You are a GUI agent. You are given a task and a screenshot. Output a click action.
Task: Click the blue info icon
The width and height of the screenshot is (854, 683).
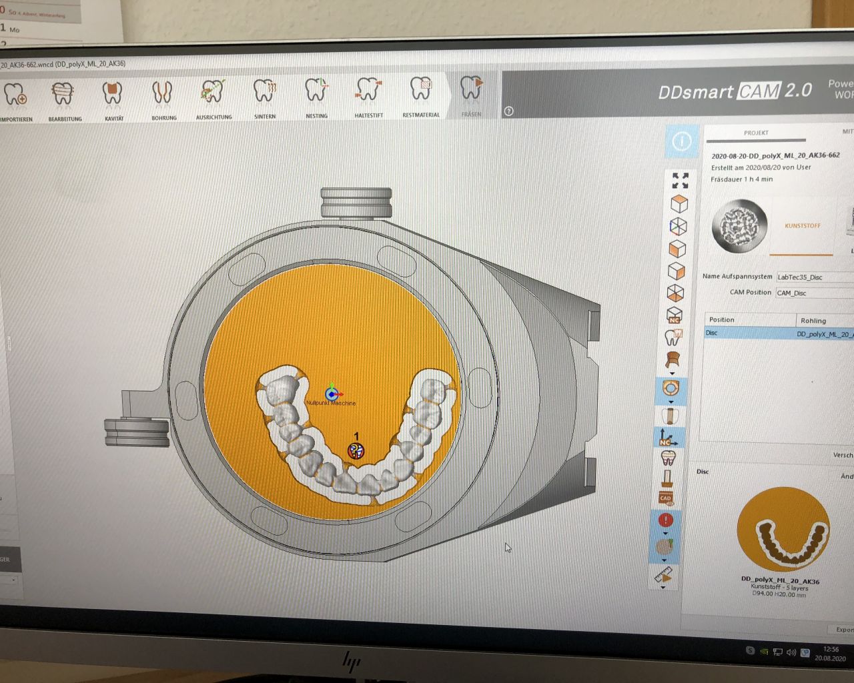(681, 141)
